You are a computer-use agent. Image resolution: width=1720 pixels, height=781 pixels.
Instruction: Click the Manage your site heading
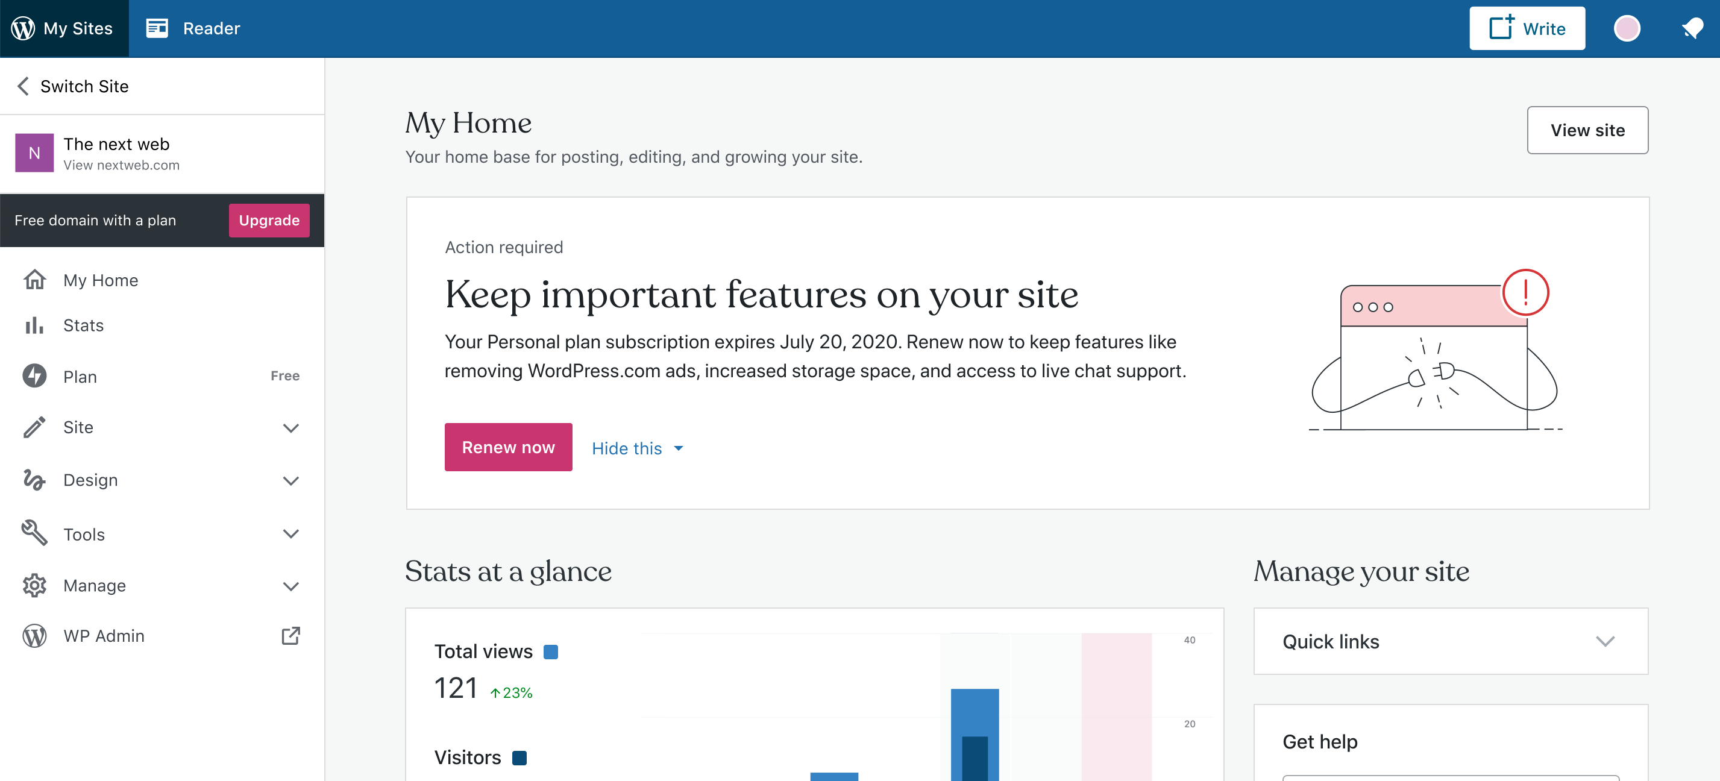coord(1361,571)
